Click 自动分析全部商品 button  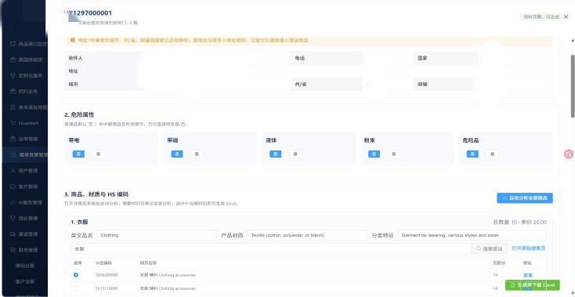pos(525,198)
